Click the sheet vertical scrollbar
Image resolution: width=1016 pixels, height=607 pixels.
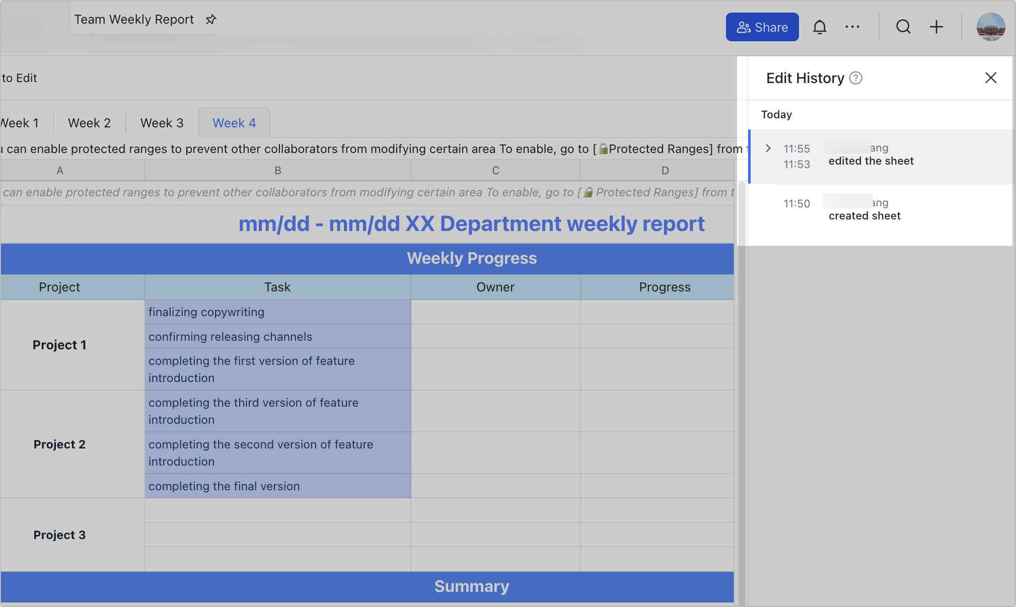(741, 393)
